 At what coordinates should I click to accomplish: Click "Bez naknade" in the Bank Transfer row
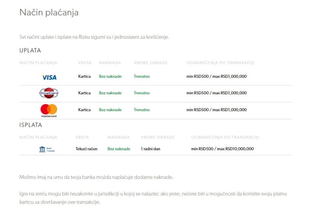(x=119, y=149)
